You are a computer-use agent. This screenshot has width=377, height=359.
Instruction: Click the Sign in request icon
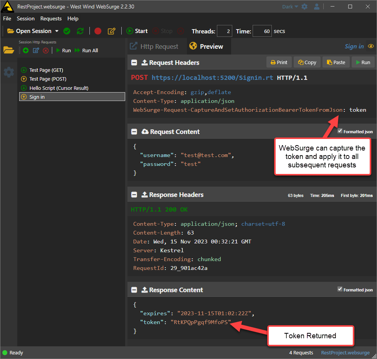click(24, 97)
